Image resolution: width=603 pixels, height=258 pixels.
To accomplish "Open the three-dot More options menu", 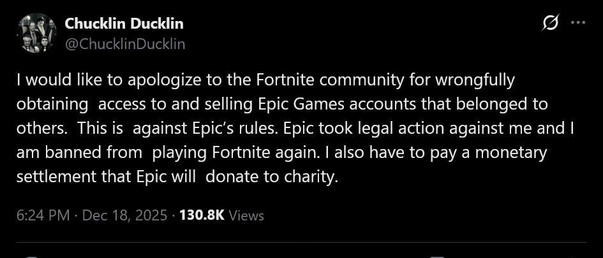I will coord(577,23).
